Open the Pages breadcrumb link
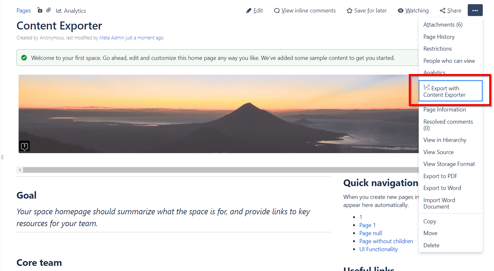Screen dimensions: 494x271 pos(24,11)
